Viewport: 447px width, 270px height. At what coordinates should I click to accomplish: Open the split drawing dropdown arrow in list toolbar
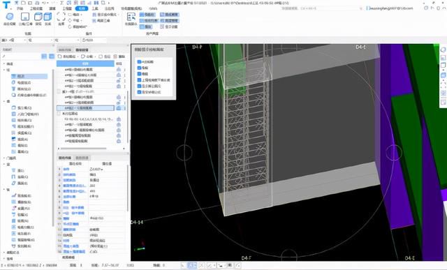[96, 57]
